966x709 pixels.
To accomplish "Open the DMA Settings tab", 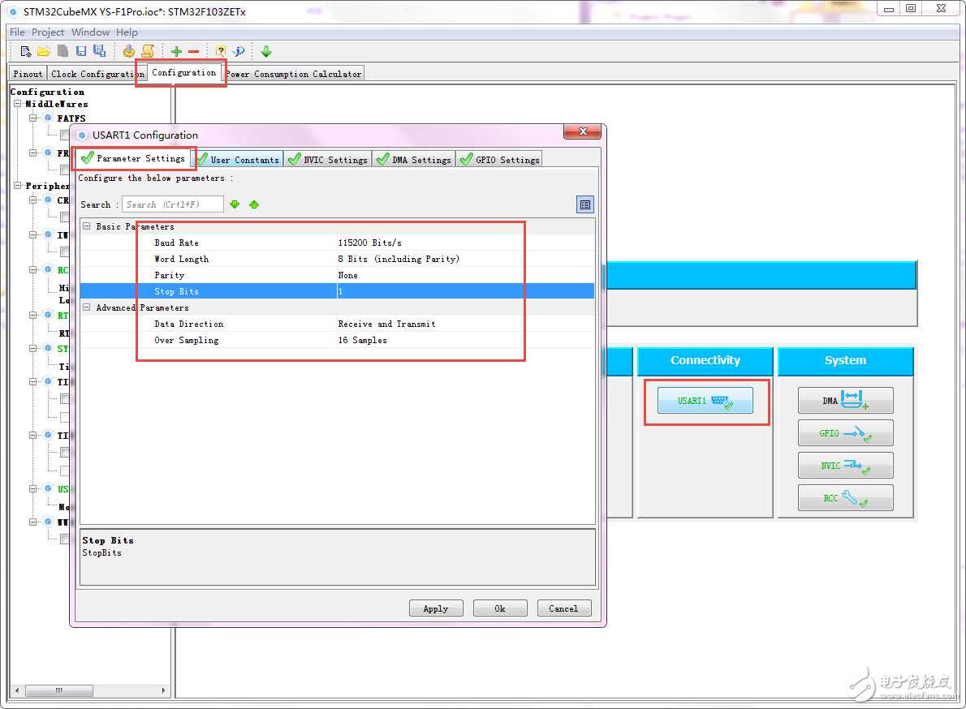I will tap(414, 159).
